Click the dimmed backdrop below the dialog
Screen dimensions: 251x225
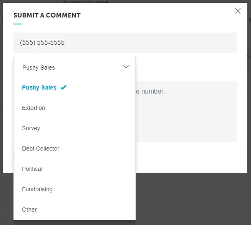pos(192,199)
